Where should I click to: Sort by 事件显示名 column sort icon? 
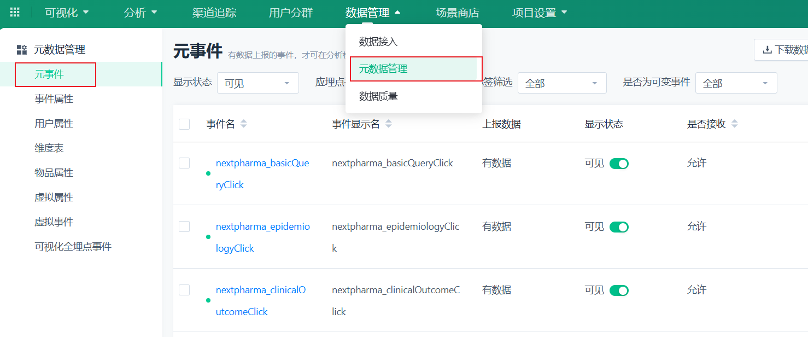(x=388, y=124)
